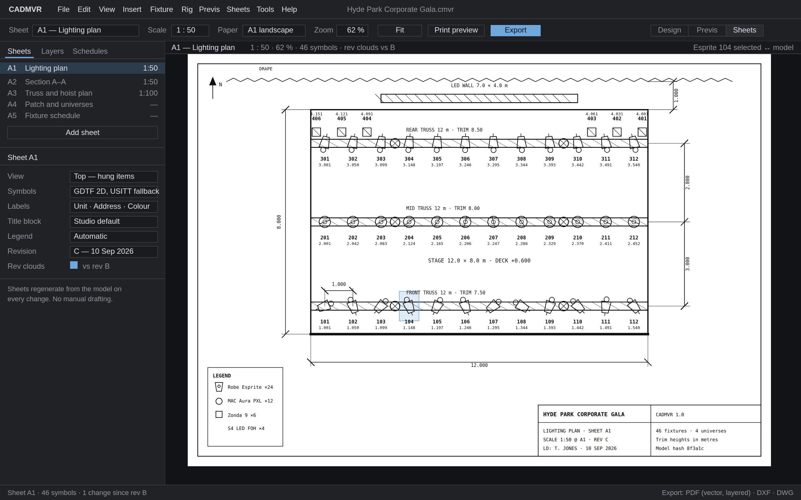Screen dimensions: 801x500
Task: Select MAC Aura fixture symbol 207 on the mid truss
Action: click(493, 222)
